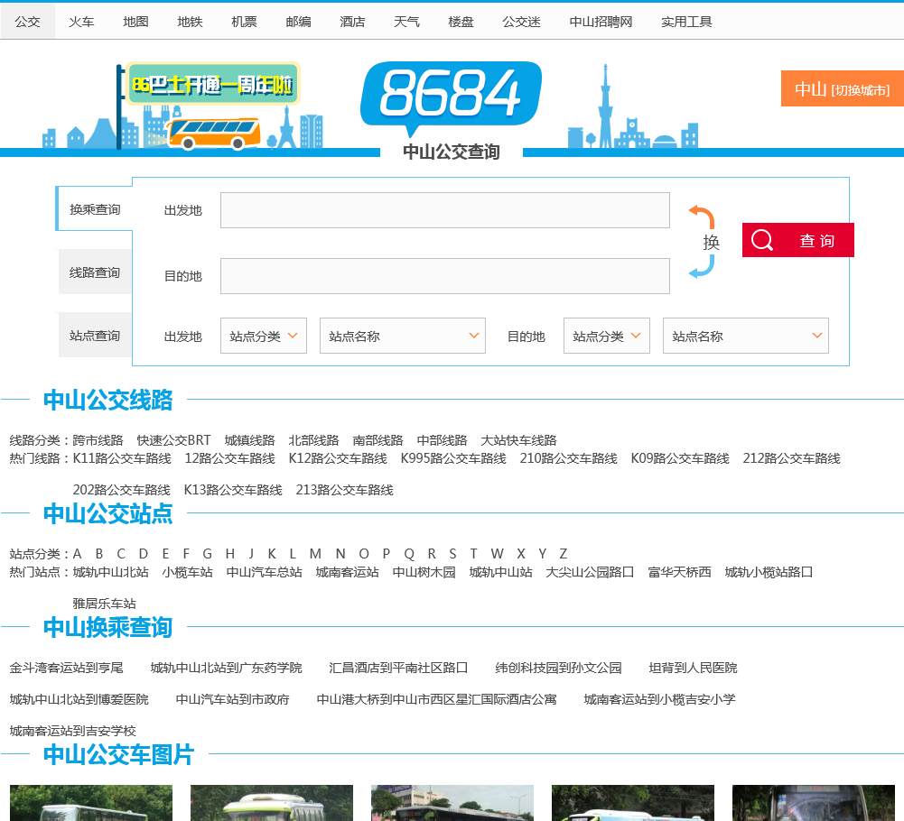Open the 中山汽车总站 station link
Image resolution: width=904 pixels, height=821 pixels.
tap(264, 572)
